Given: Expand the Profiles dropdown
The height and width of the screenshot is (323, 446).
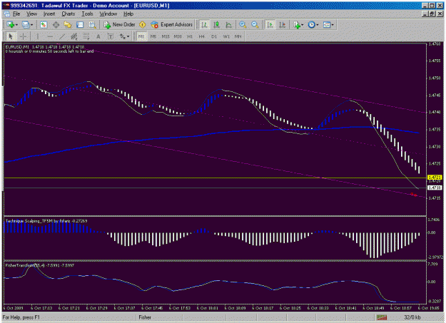Looking at the screenshot, I should [x=31, y=25].
